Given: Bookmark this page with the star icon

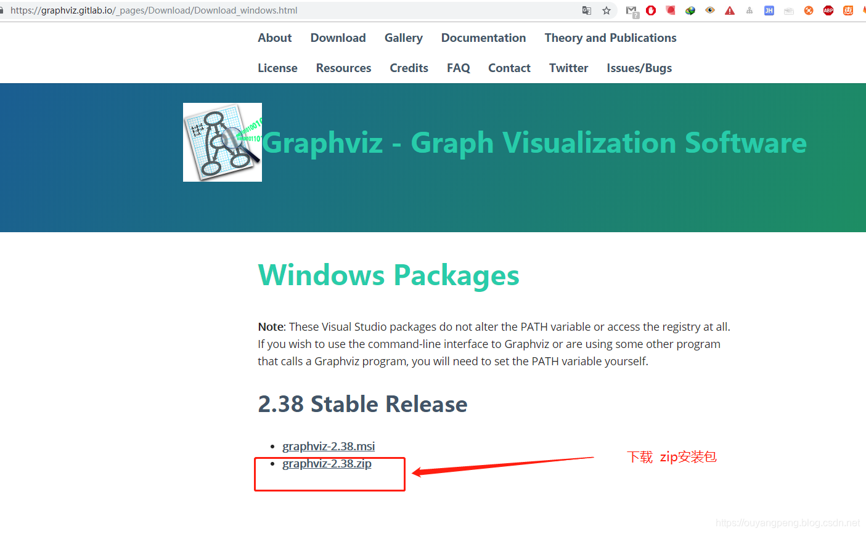Looking at the screenshot, I should point(607,10).
